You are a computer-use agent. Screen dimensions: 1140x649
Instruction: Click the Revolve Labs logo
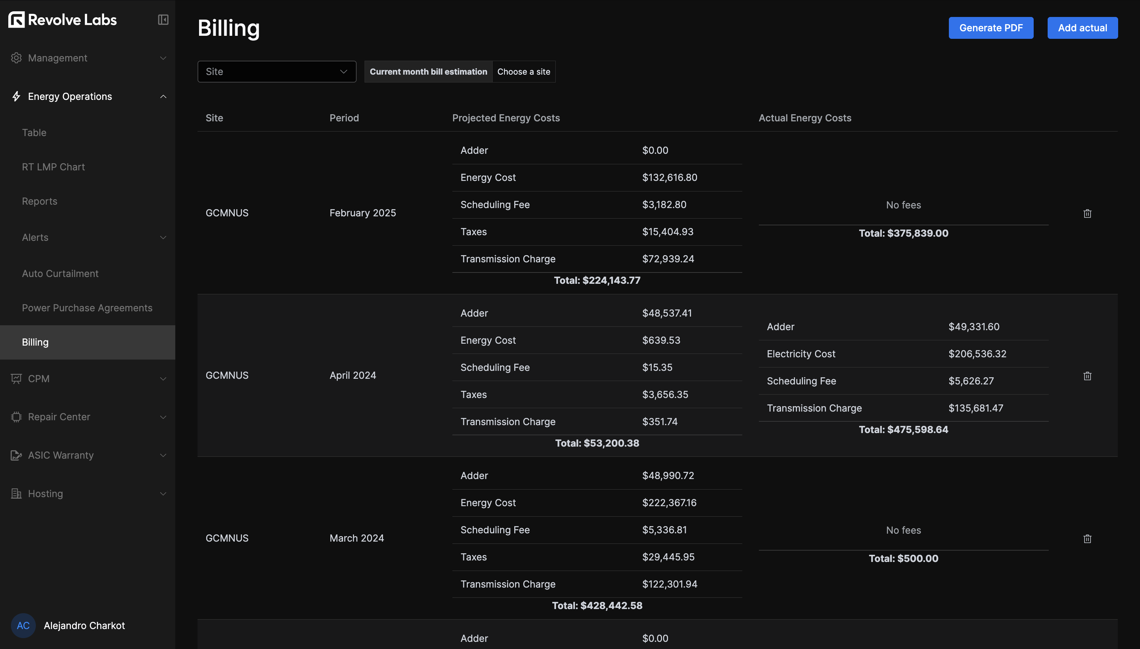coord(62,20)
